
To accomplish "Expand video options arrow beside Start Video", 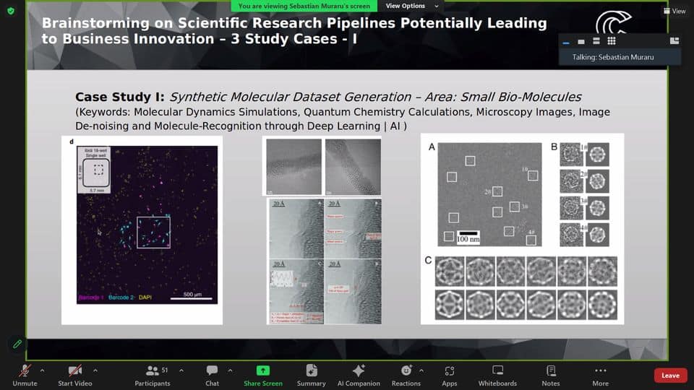I will pyautogui.click(x=95, y=370).
